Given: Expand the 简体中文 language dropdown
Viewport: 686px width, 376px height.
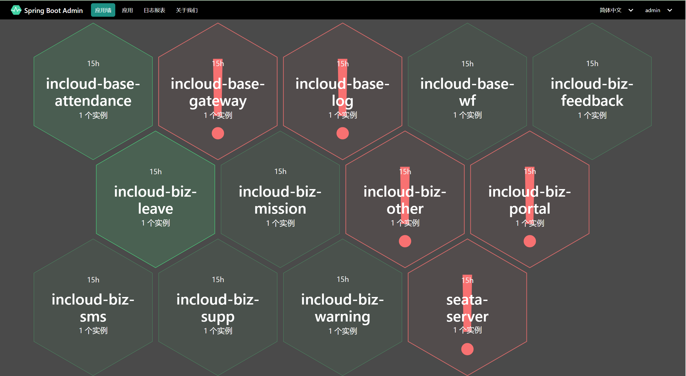Looking at the screenshot, I should pyautogui.click(x=616, y=10).
